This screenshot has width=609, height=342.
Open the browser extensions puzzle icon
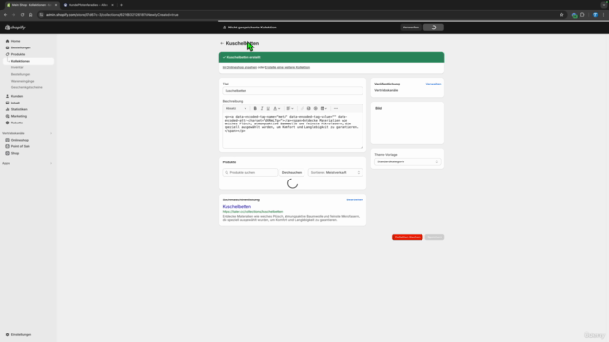click(x=582, y=15)
